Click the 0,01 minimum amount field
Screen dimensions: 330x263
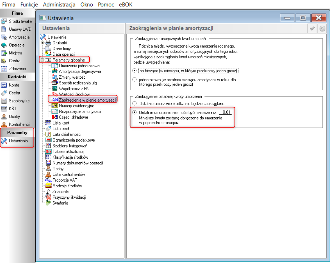point(225,112)
